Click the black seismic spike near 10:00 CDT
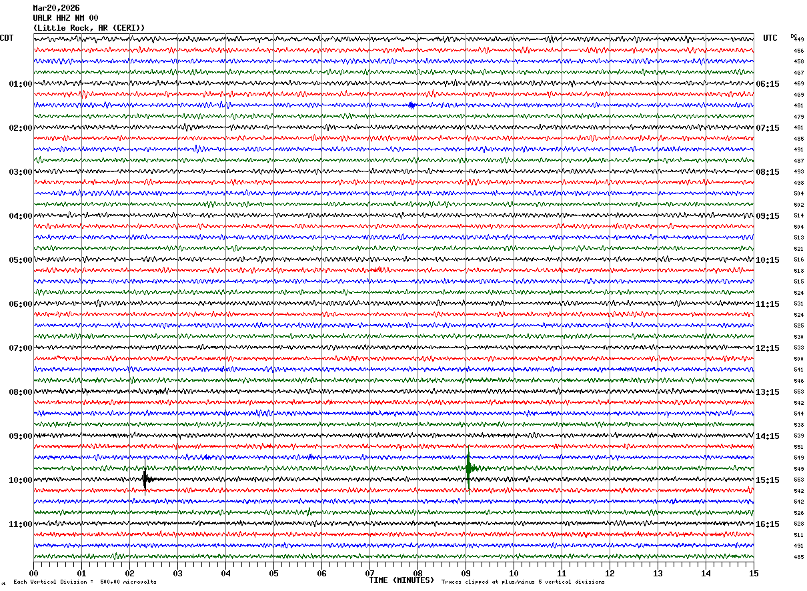Screen dimensions: 807x591 coord(145,479)
